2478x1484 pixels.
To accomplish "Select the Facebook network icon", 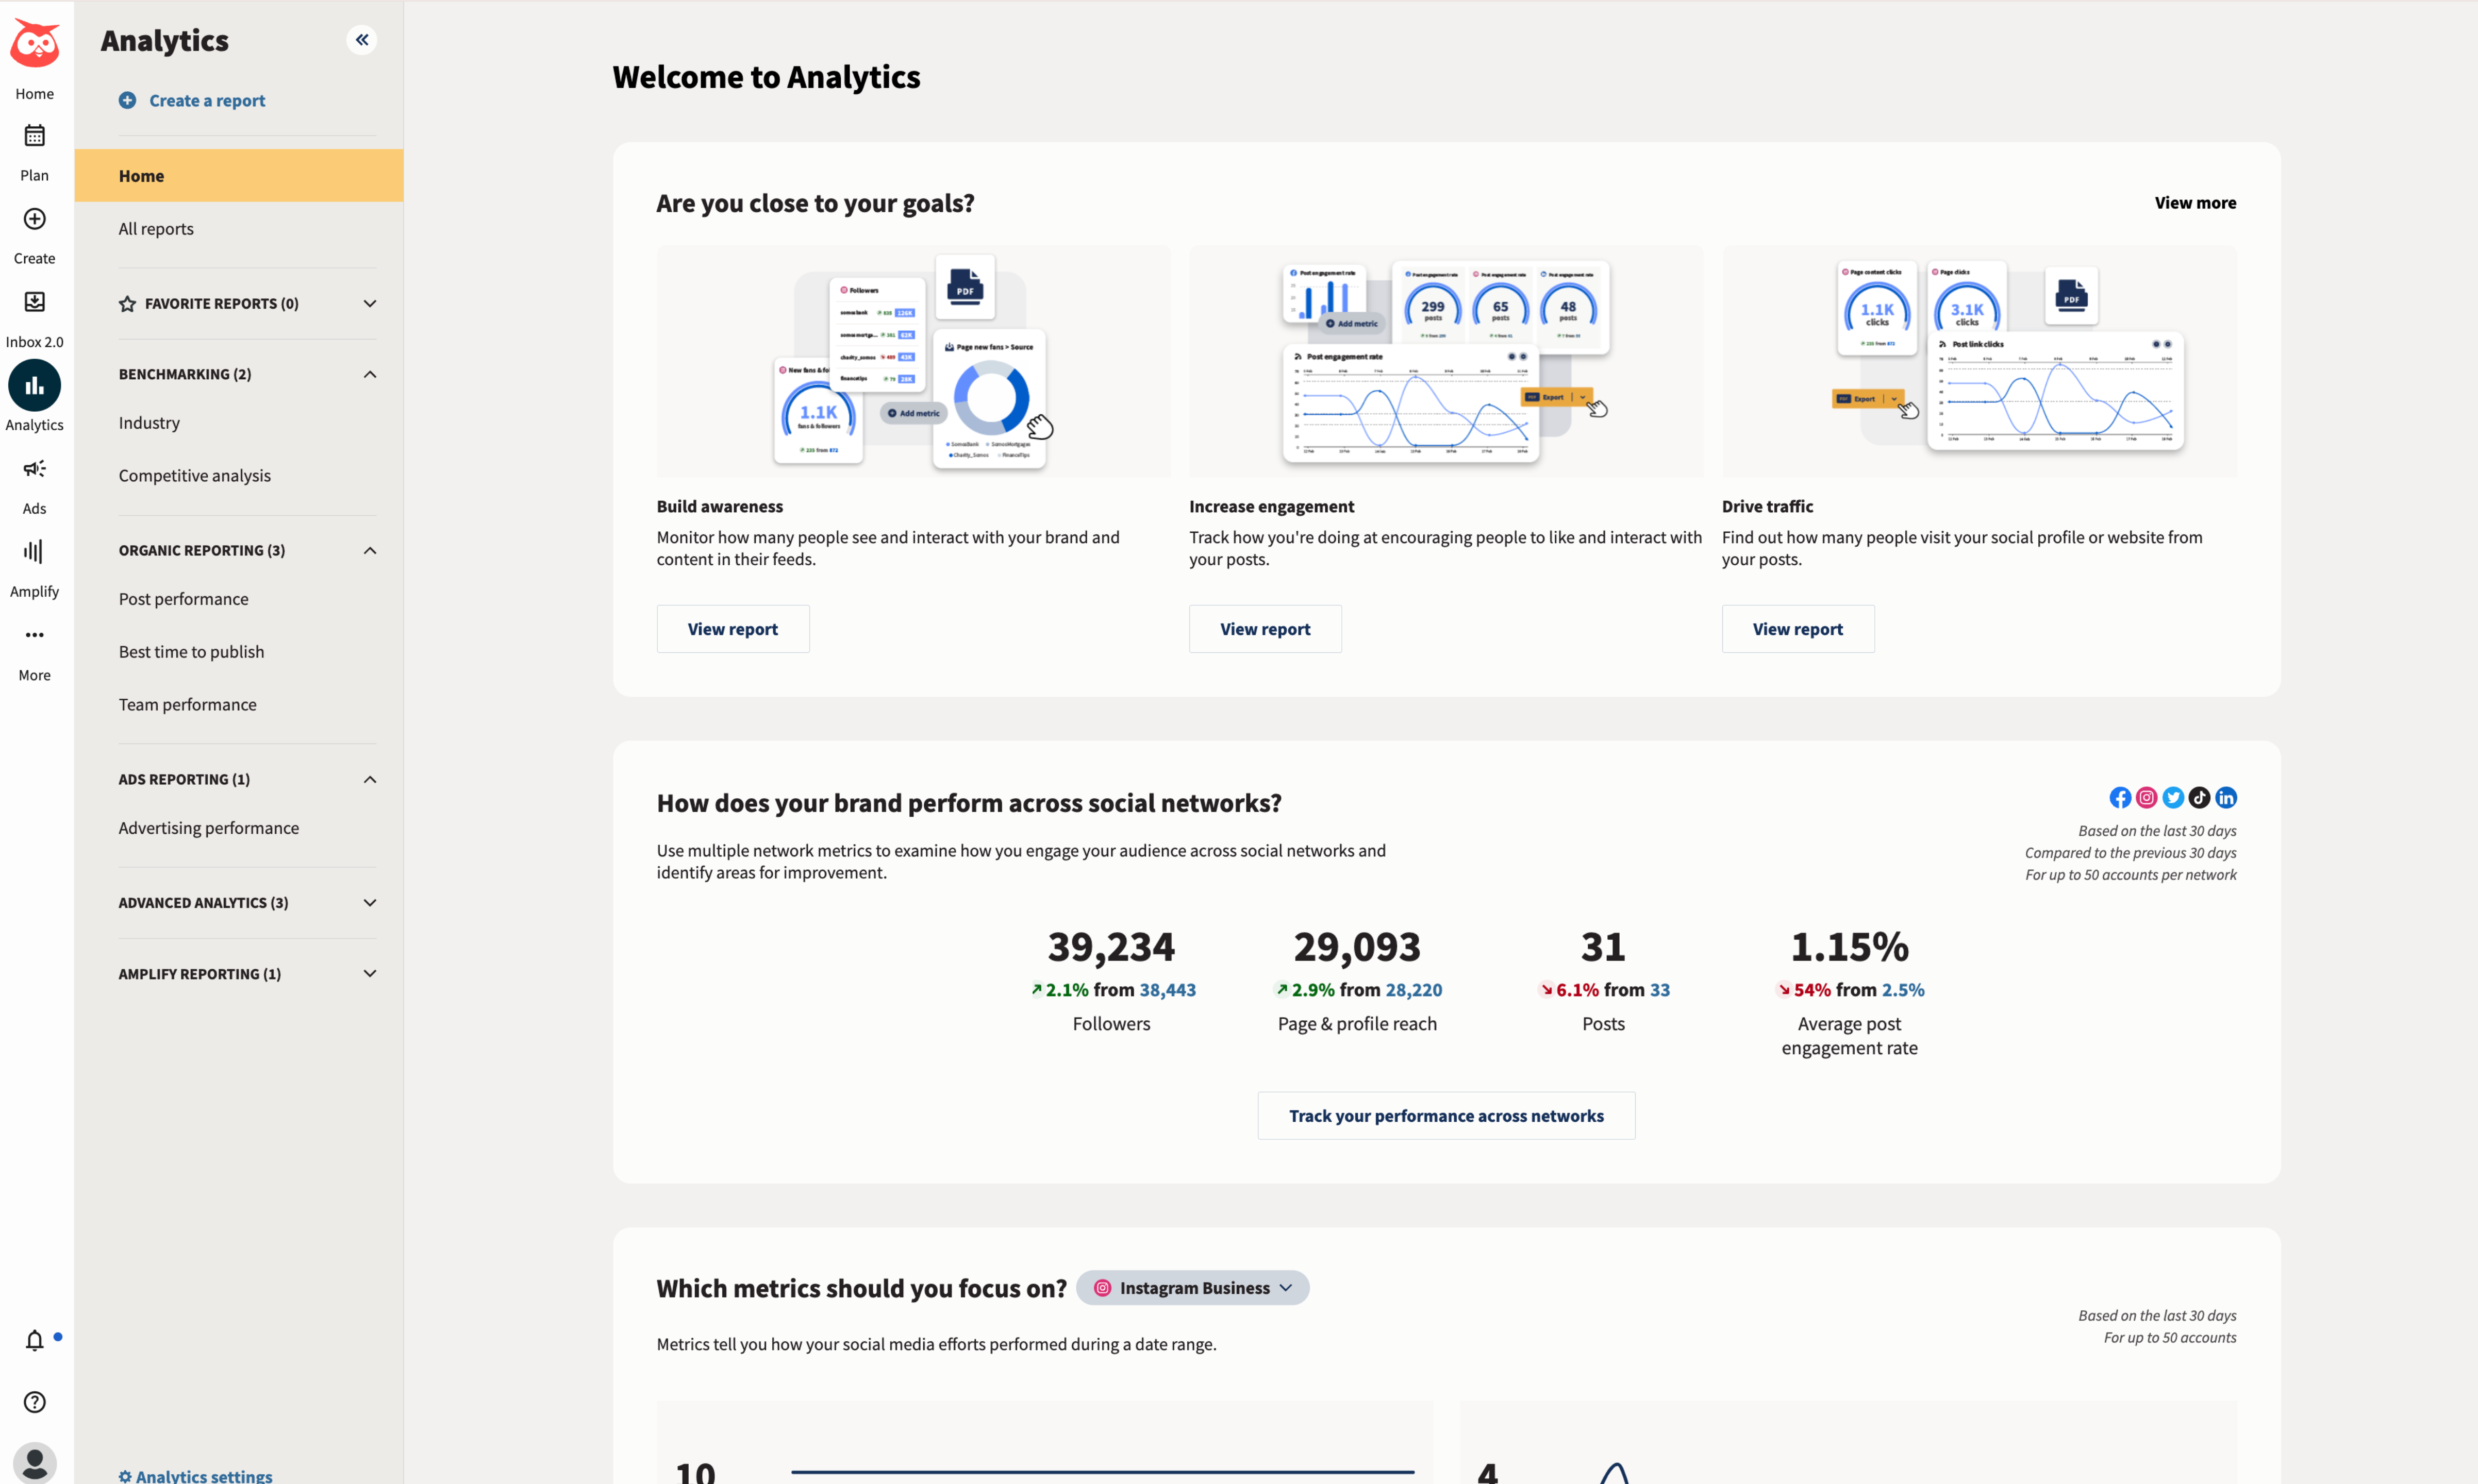I will click(x=2120, y=797).
